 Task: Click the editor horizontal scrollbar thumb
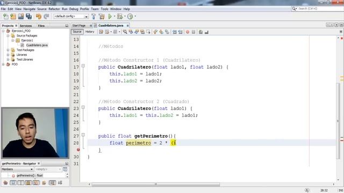coord(156,184)
